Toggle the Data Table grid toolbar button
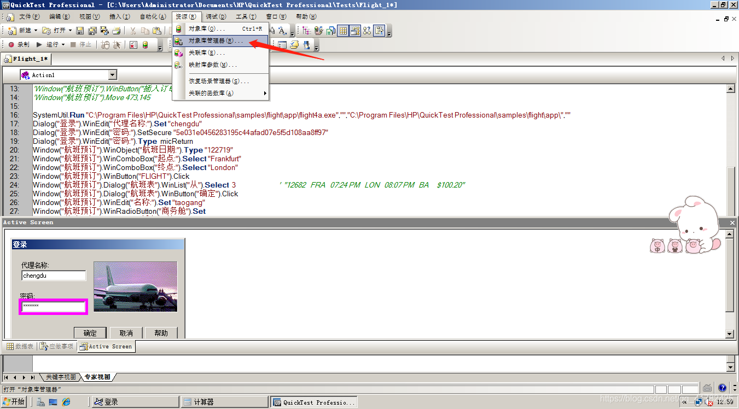The height and width of the screenshot is (409, 739). coord(343,31)
